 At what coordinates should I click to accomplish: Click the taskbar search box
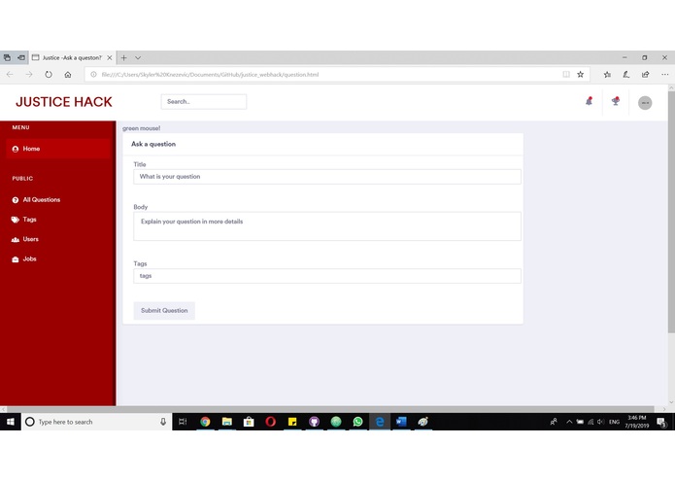(96, 422)
